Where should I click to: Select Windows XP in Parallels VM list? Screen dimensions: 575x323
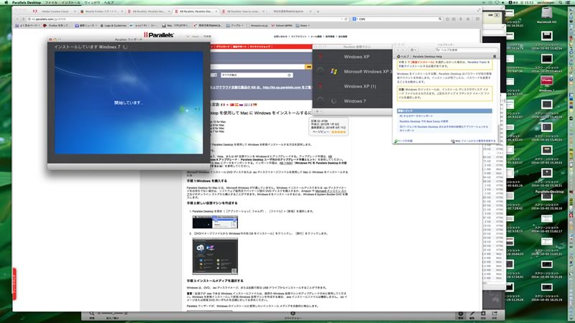point(352,57)
